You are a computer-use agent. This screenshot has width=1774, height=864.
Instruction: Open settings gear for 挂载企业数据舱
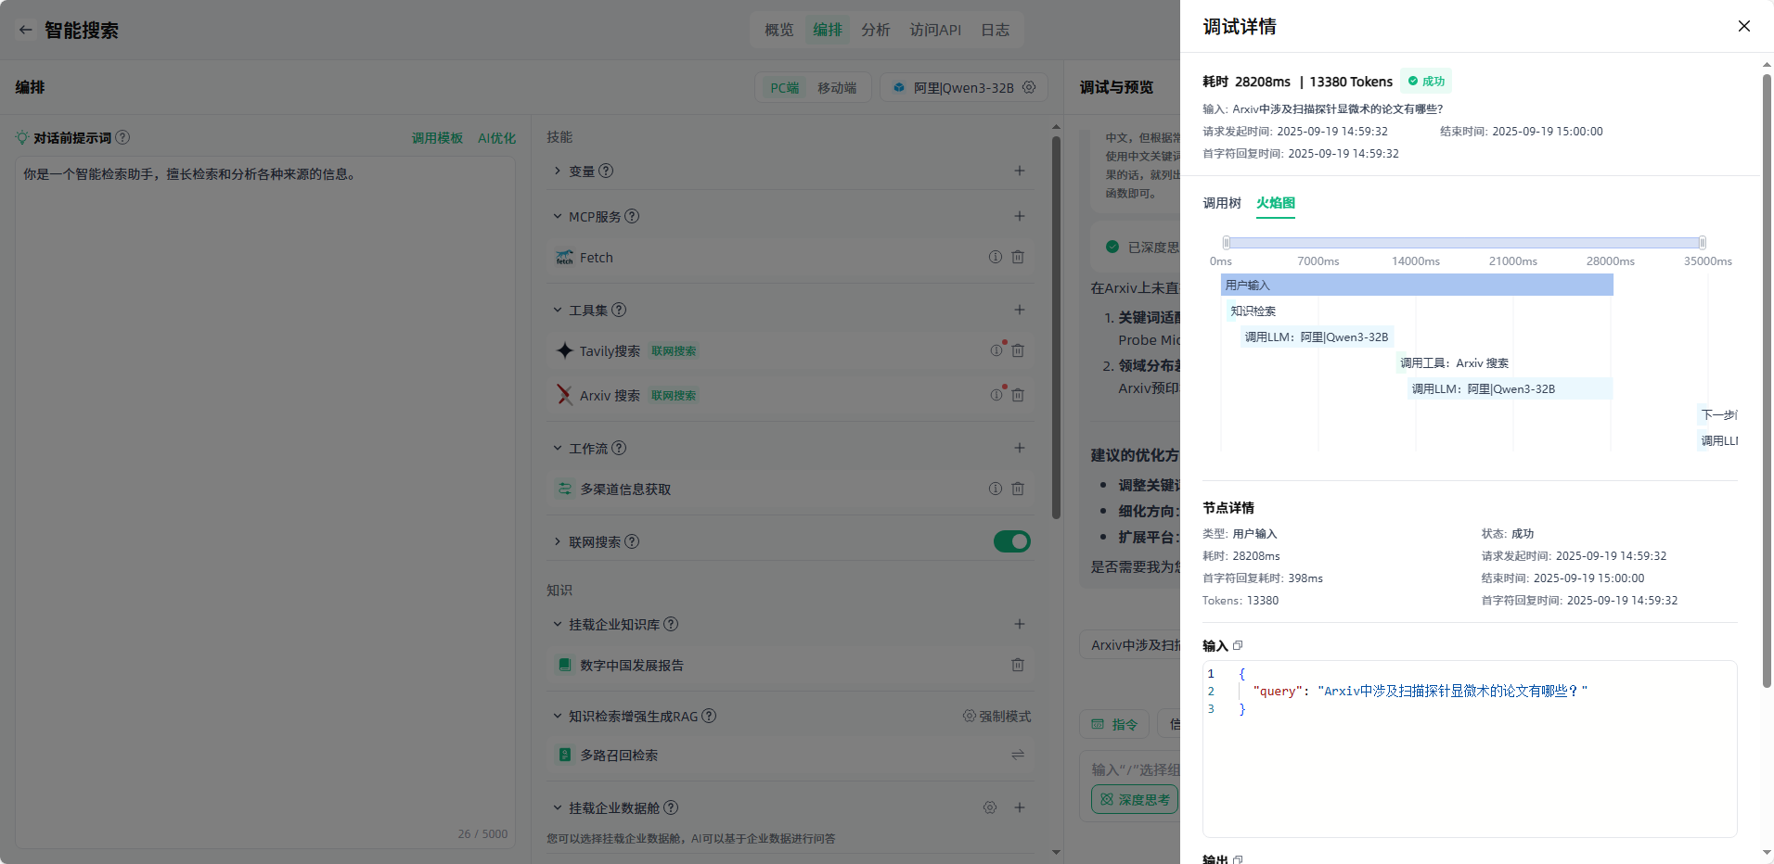point(990,807)
